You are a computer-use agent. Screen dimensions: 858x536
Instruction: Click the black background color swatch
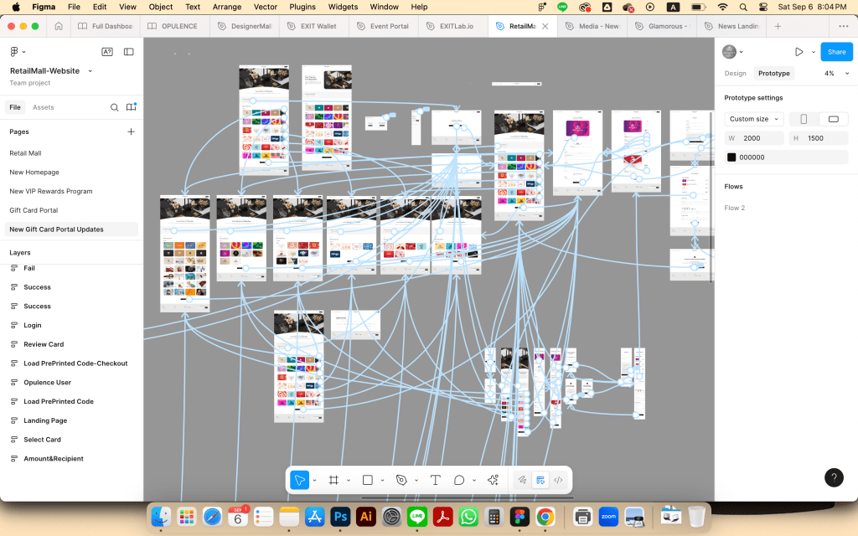[731, 157]
